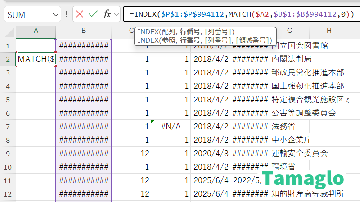This screenshot has height=202, width=360.
Task: Select column A header
Action: 36,31
